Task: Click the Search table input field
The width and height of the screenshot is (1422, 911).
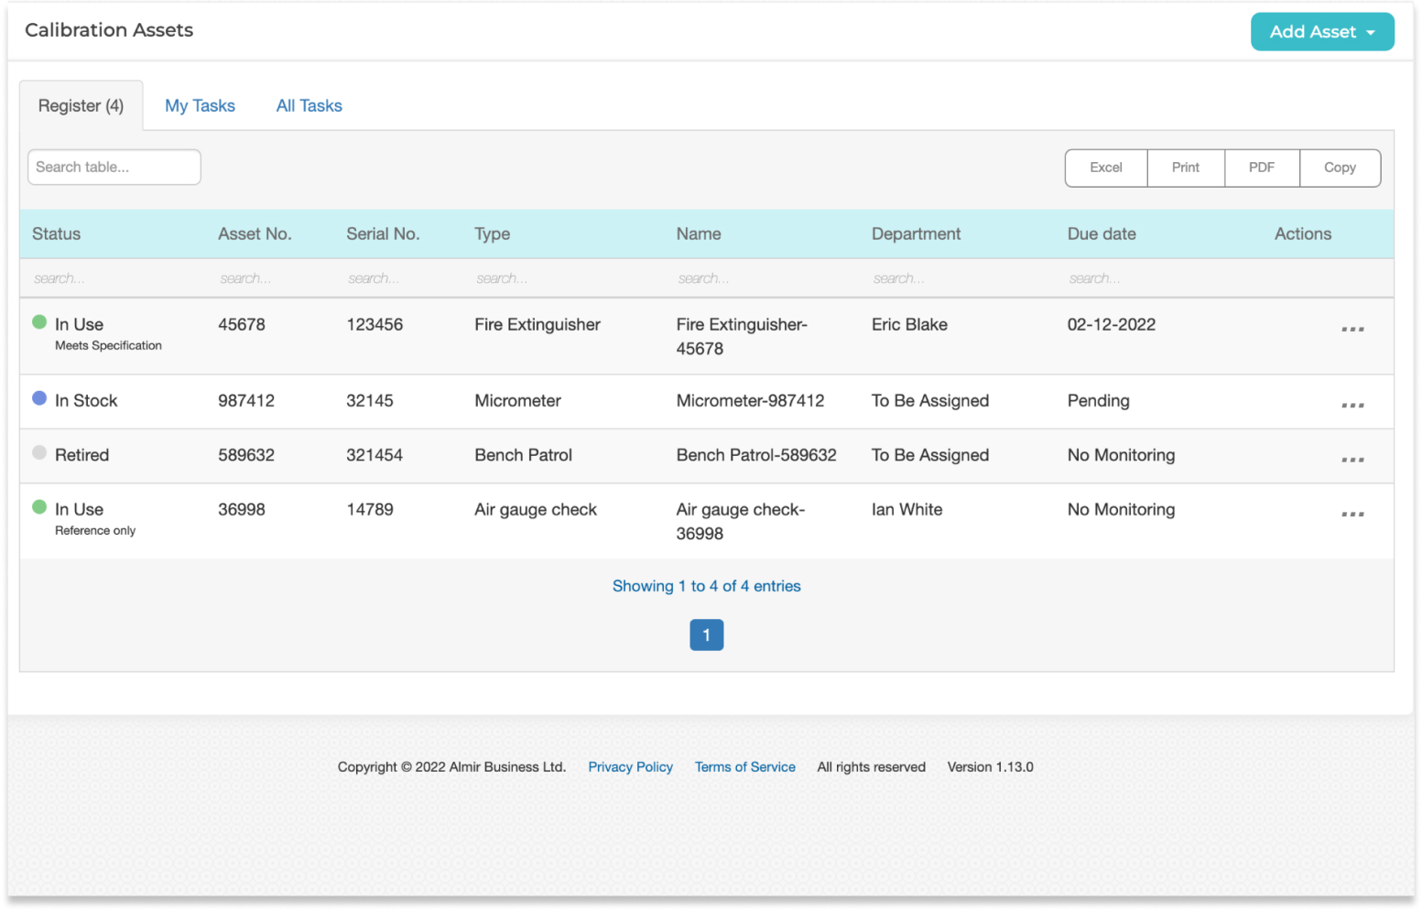Action: click(113, 167)
